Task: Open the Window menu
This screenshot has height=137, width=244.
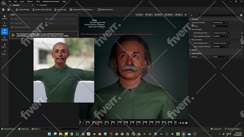Action: pos(30,1)
